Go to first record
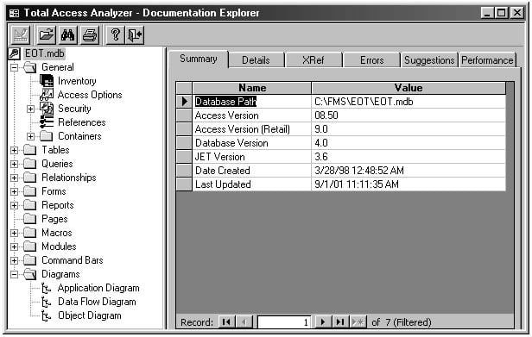 click(226, 321)
